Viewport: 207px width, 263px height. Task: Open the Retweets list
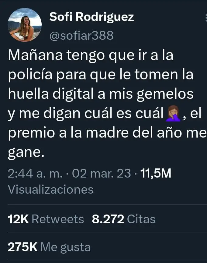tap(58, 219)
